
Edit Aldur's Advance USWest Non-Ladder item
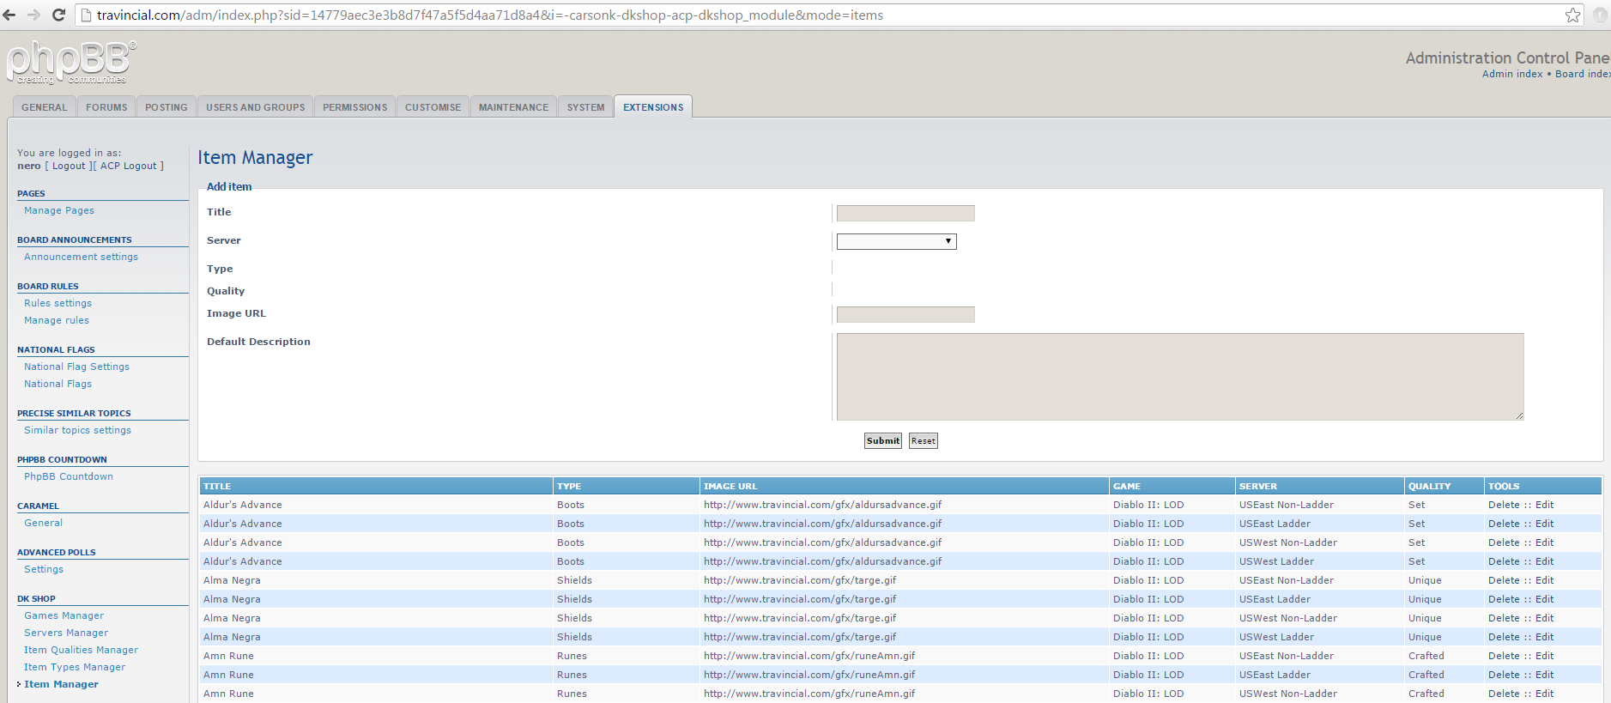tap(1544, 542)
